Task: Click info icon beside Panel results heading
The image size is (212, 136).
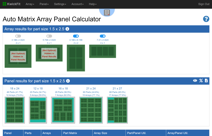Action: click(68, 81)
